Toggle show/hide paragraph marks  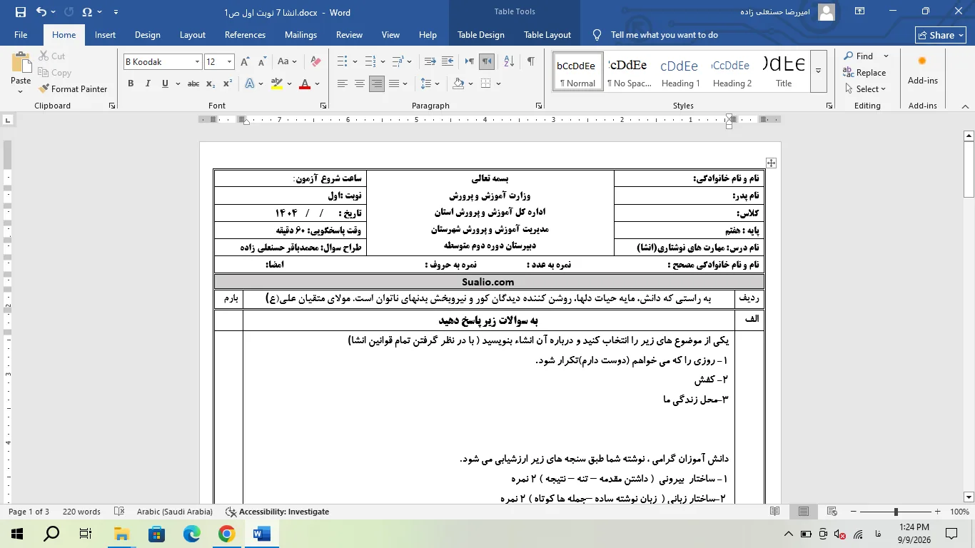[x=530, y=62]
